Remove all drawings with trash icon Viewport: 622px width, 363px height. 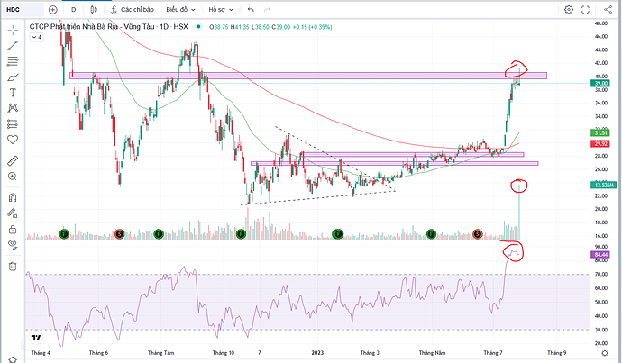click(x=13, y=267)
